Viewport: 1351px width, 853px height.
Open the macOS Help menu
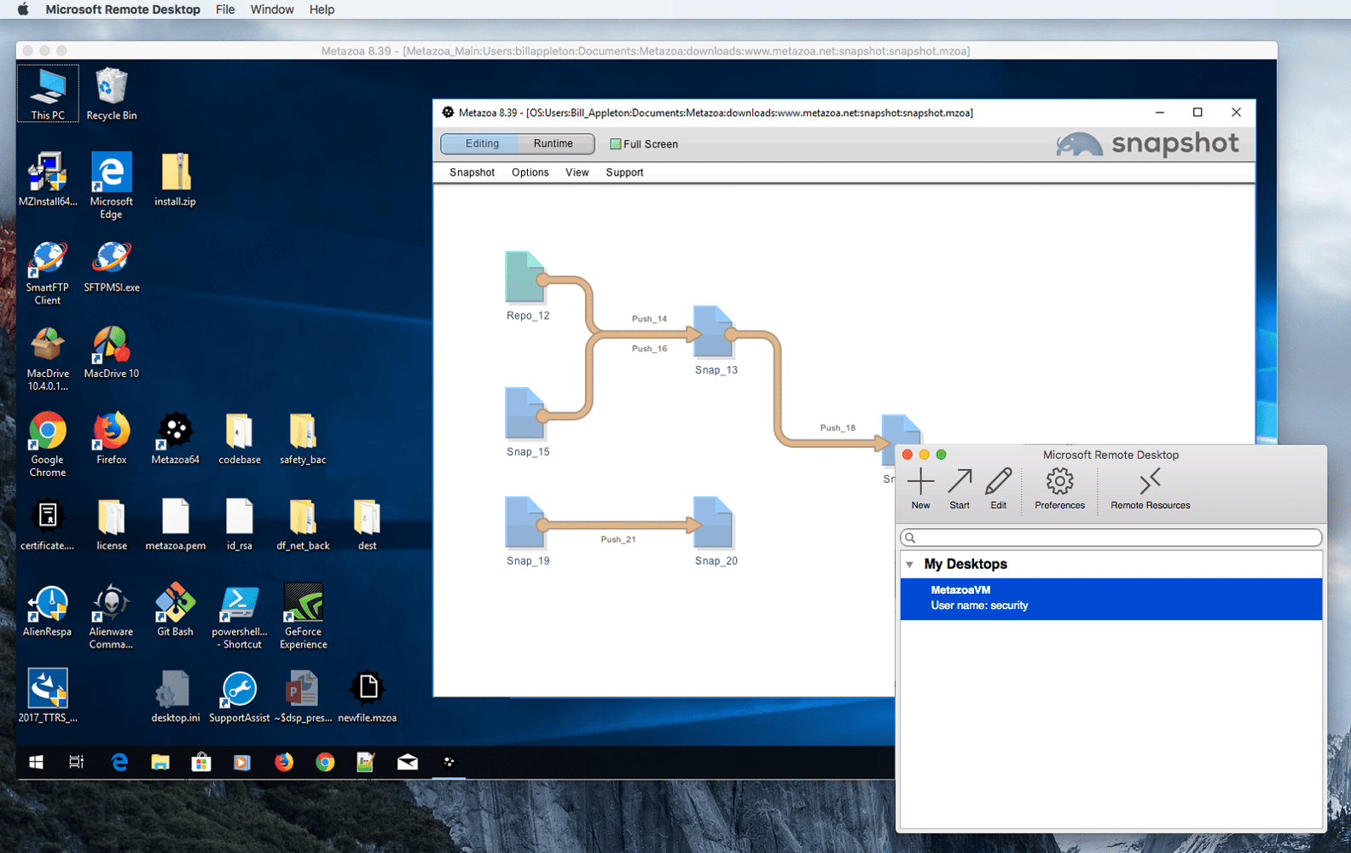pyautogui.click(x=322, y=9)
